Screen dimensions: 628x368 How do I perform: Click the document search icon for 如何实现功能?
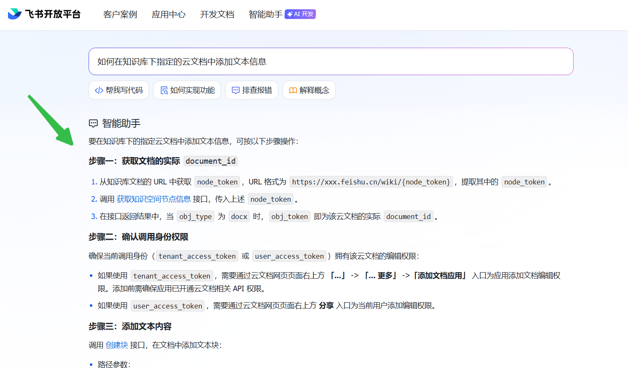[x=164, y=90]
